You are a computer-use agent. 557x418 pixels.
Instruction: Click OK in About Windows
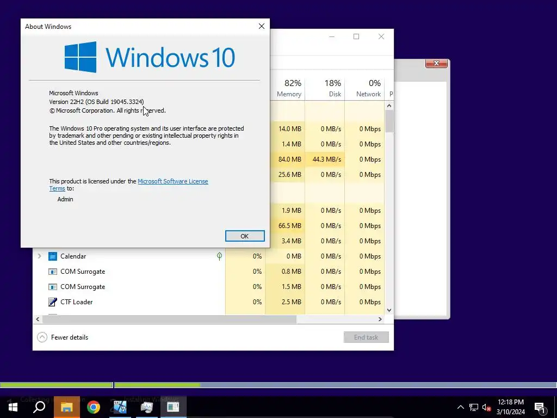pos(245,236)
